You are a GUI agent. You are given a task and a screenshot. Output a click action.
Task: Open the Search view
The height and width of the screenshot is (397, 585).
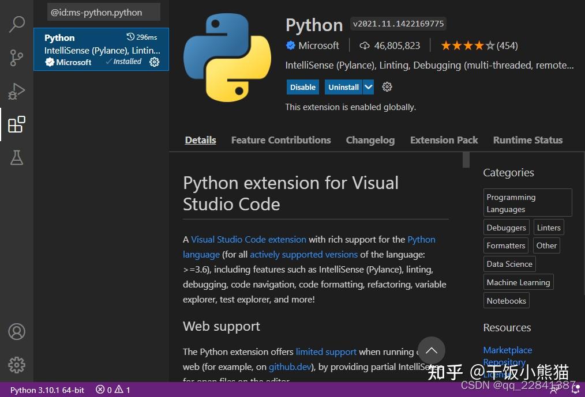coord(17,24)
